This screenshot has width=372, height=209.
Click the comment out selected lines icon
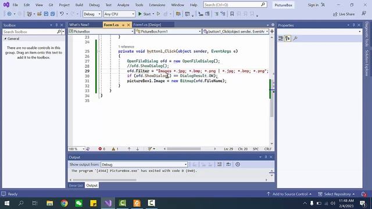pos(216,14)
